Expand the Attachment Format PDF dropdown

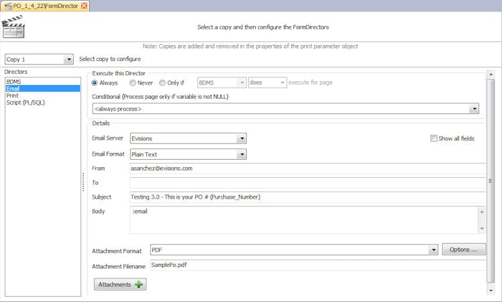pyautogui.click(x=434, y=250)
